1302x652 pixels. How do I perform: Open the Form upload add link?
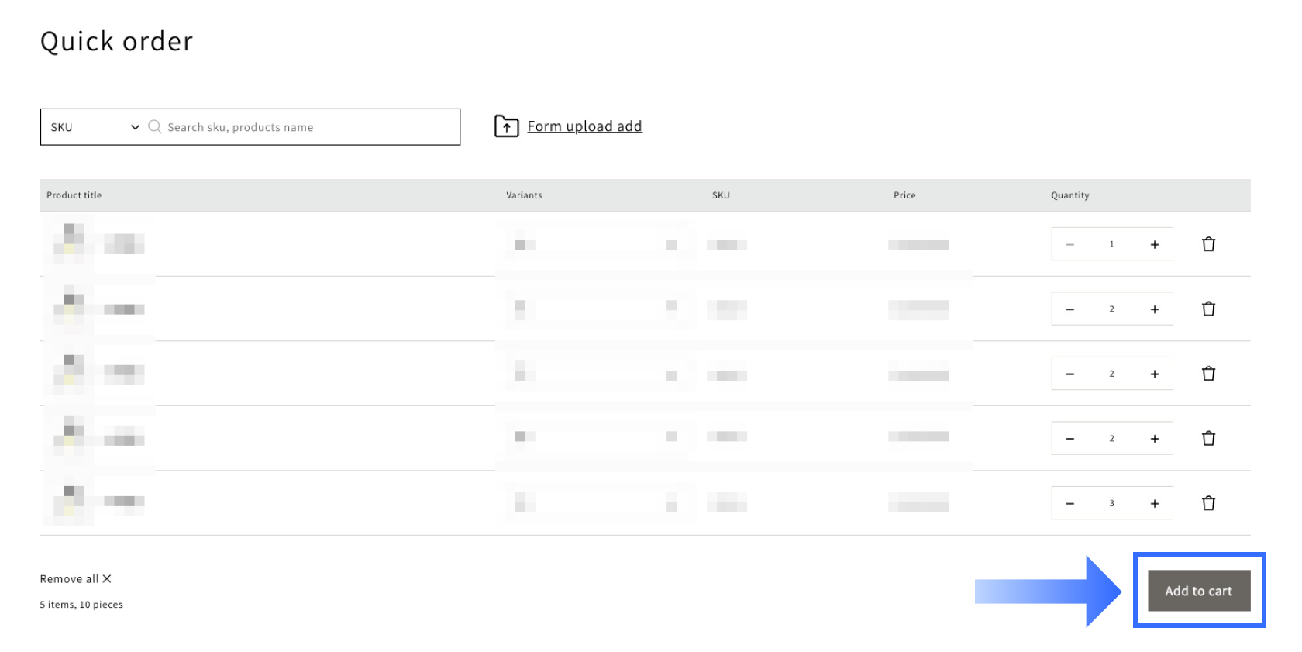pyautogui.click(x=584, y=126)
